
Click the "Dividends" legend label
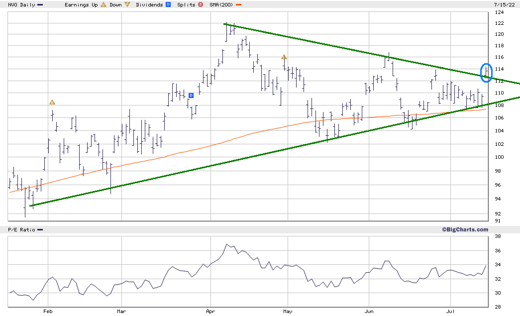(x=150, y=4)
